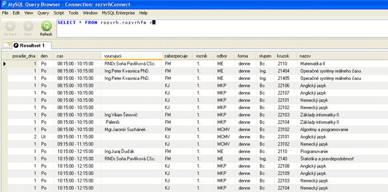Image resolution: width=388 pixels, height=192 pixels.
Task: Sort by the vyucujuci column header
Action: pyautogui.click(x=131, y=56)
